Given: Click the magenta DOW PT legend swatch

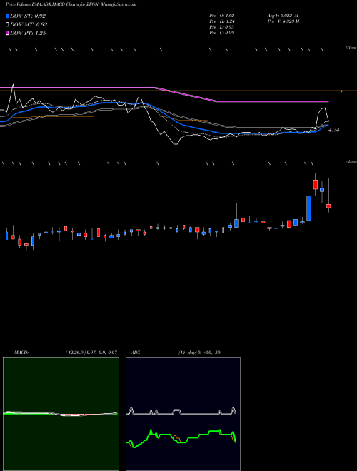Looking at the screenshot, I should pos(8,33).
